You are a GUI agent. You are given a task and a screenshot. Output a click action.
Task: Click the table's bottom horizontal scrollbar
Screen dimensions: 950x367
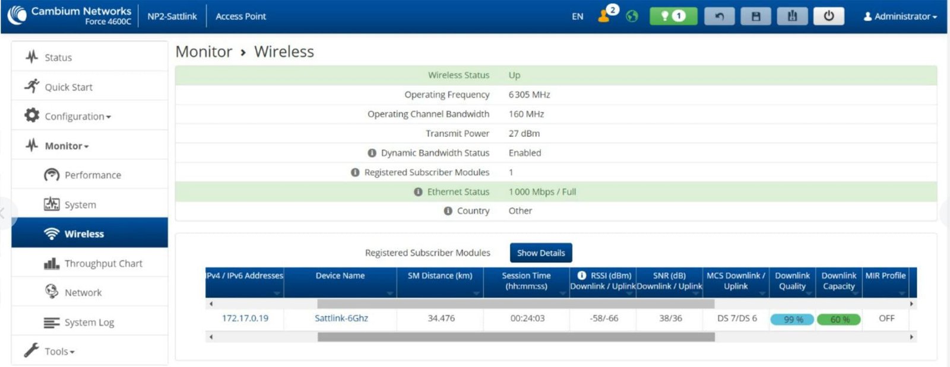tap(516, 337)
